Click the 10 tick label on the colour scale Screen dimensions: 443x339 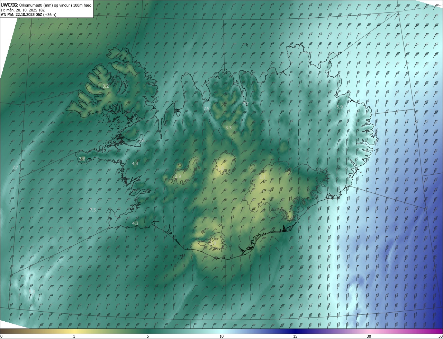(221, 336)
